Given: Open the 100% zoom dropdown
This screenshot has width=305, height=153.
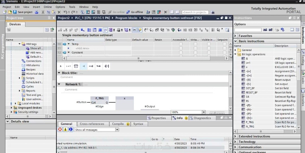Looking at the screenshot, I should point(203,112).
